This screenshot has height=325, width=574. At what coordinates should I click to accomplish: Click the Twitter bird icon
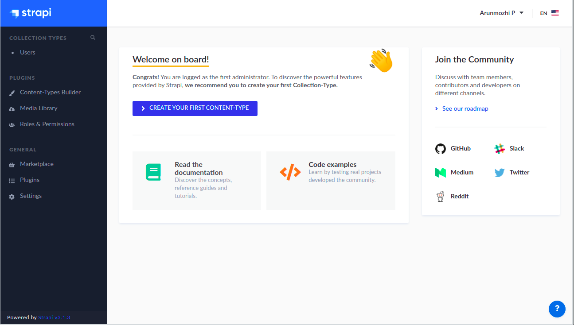pos(500,173)
